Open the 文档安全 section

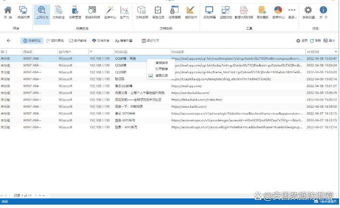[x=58, y=12]
